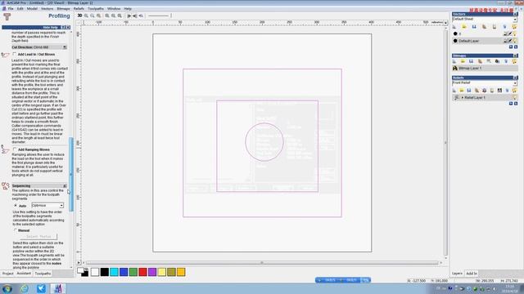Select the Relief Layer 1 row
Viewport: 524px width, 294px height.
pos(485,98)
